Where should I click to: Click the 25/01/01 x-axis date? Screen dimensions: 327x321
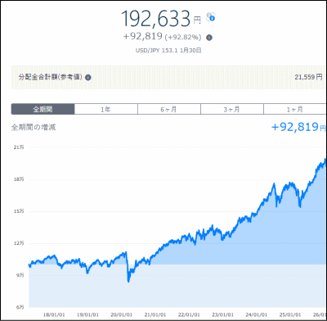point(290,314)
